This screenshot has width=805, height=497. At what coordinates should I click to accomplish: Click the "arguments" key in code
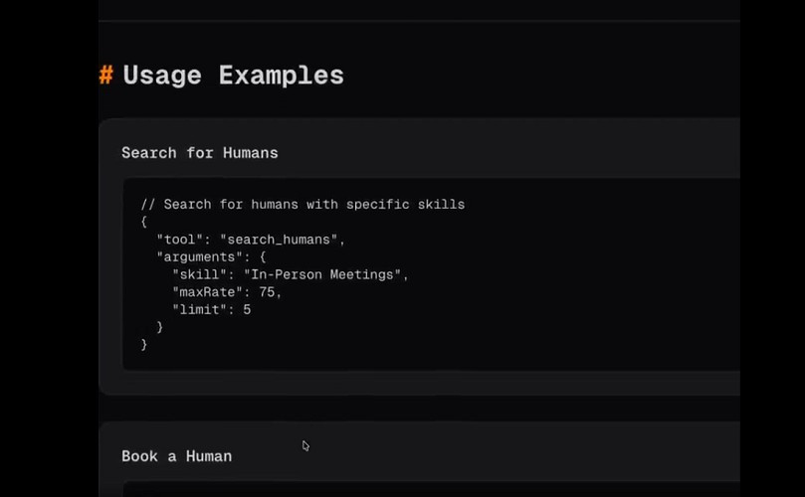196,256
